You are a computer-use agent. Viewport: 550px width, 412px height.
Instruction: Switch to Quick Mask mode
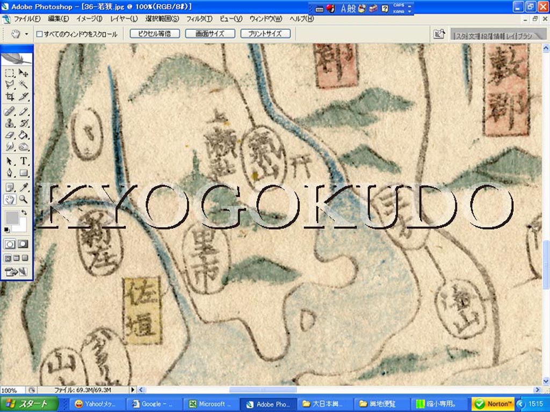tap(23, 244)
